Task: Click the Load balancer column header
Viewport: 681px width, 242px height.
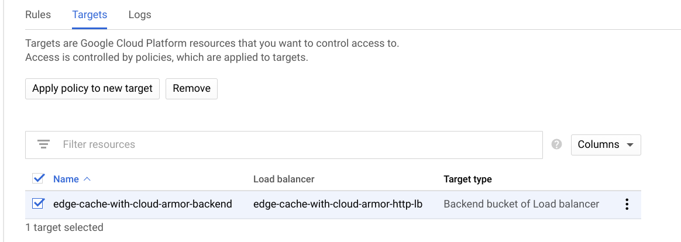Action: pos(284,179)
